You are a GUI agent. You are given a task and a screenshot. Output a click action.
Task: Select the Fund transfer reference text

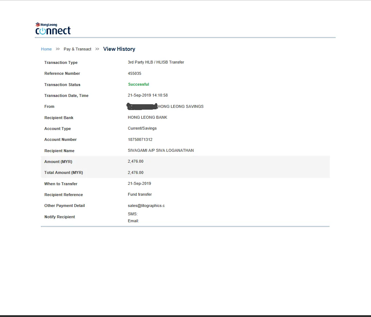pos(140,194)
